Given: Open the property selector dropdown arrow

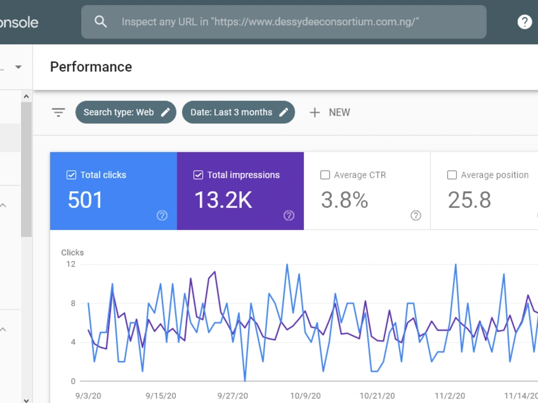Looking at the screenshot, I should pyautogui.click(x=18, y=67).
